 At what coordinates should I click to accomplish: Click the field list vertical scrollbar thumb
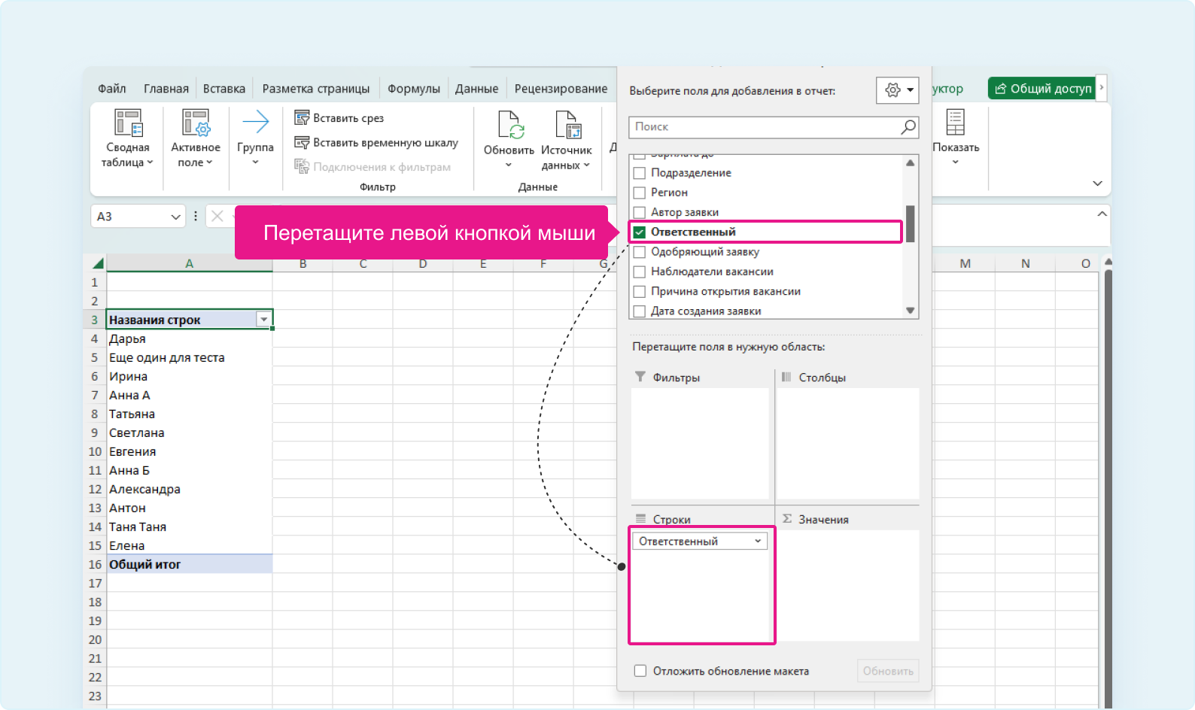coord(910,223)
